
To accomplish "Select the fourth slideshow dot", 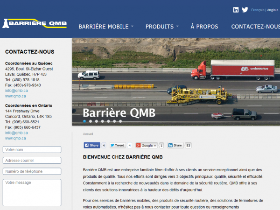I will coord(103,121).
